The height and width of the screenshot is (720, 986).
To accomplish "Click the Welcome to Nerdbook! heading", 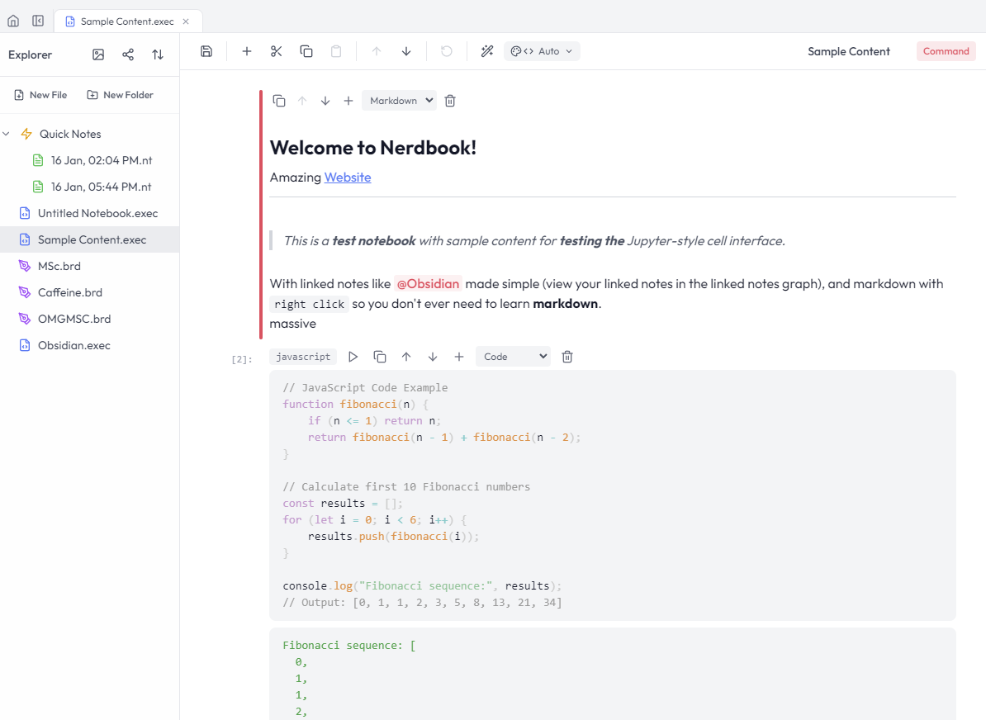I will pos(373,148).
